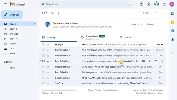Open account activity Details link
The image size is (177, 100).
point(160,93)
